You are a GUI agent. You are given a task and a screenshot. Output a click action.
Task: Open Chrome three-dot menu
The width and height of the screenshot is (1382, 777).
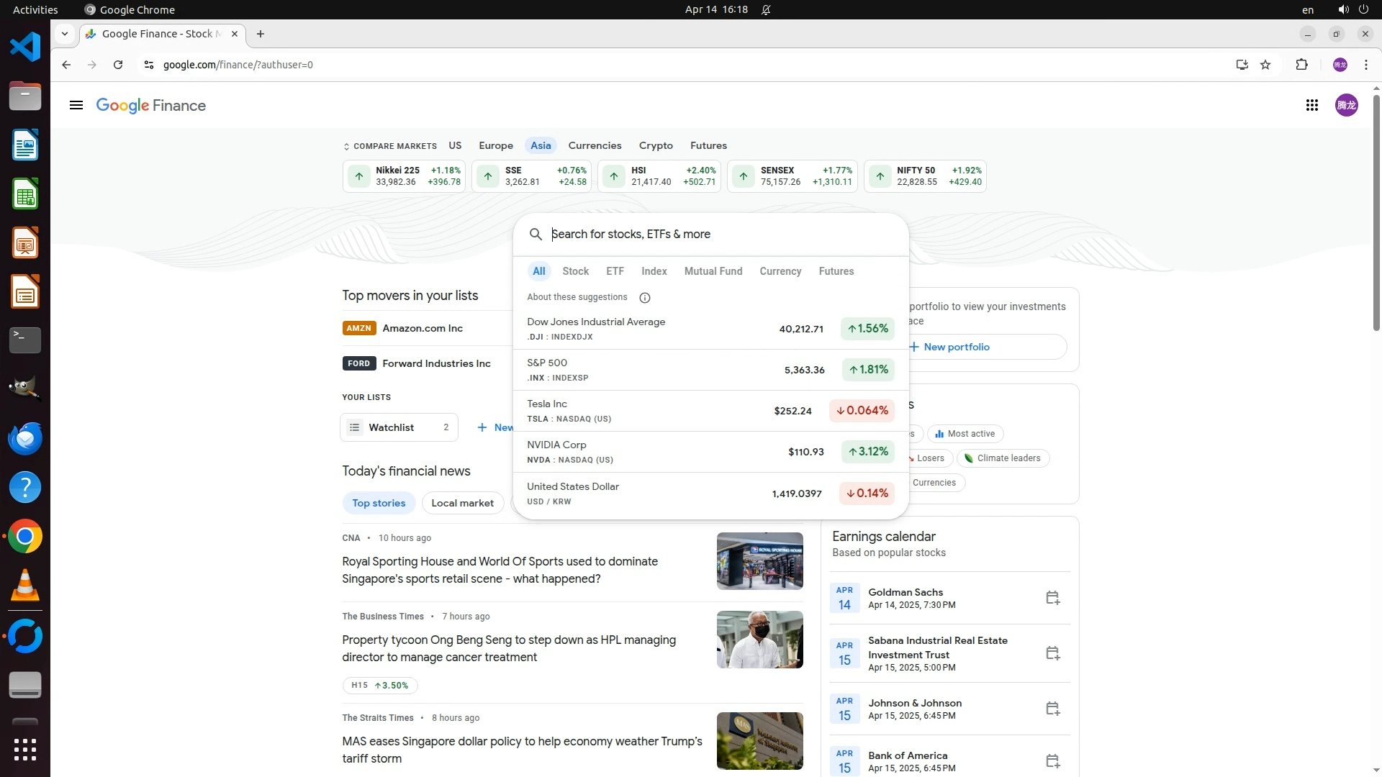click(1365, 65)
